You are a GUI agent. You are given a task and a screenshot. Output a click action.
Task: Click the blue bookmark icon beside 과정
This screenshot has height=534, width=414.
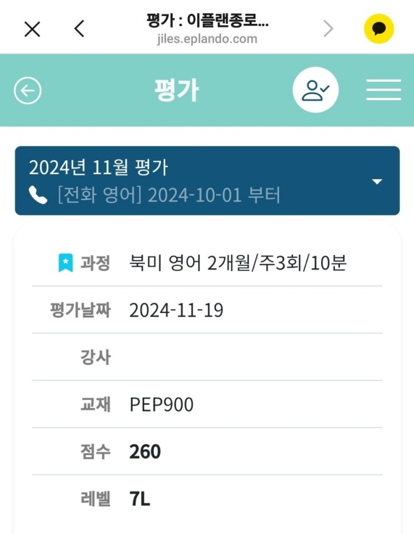click(66, 262)
